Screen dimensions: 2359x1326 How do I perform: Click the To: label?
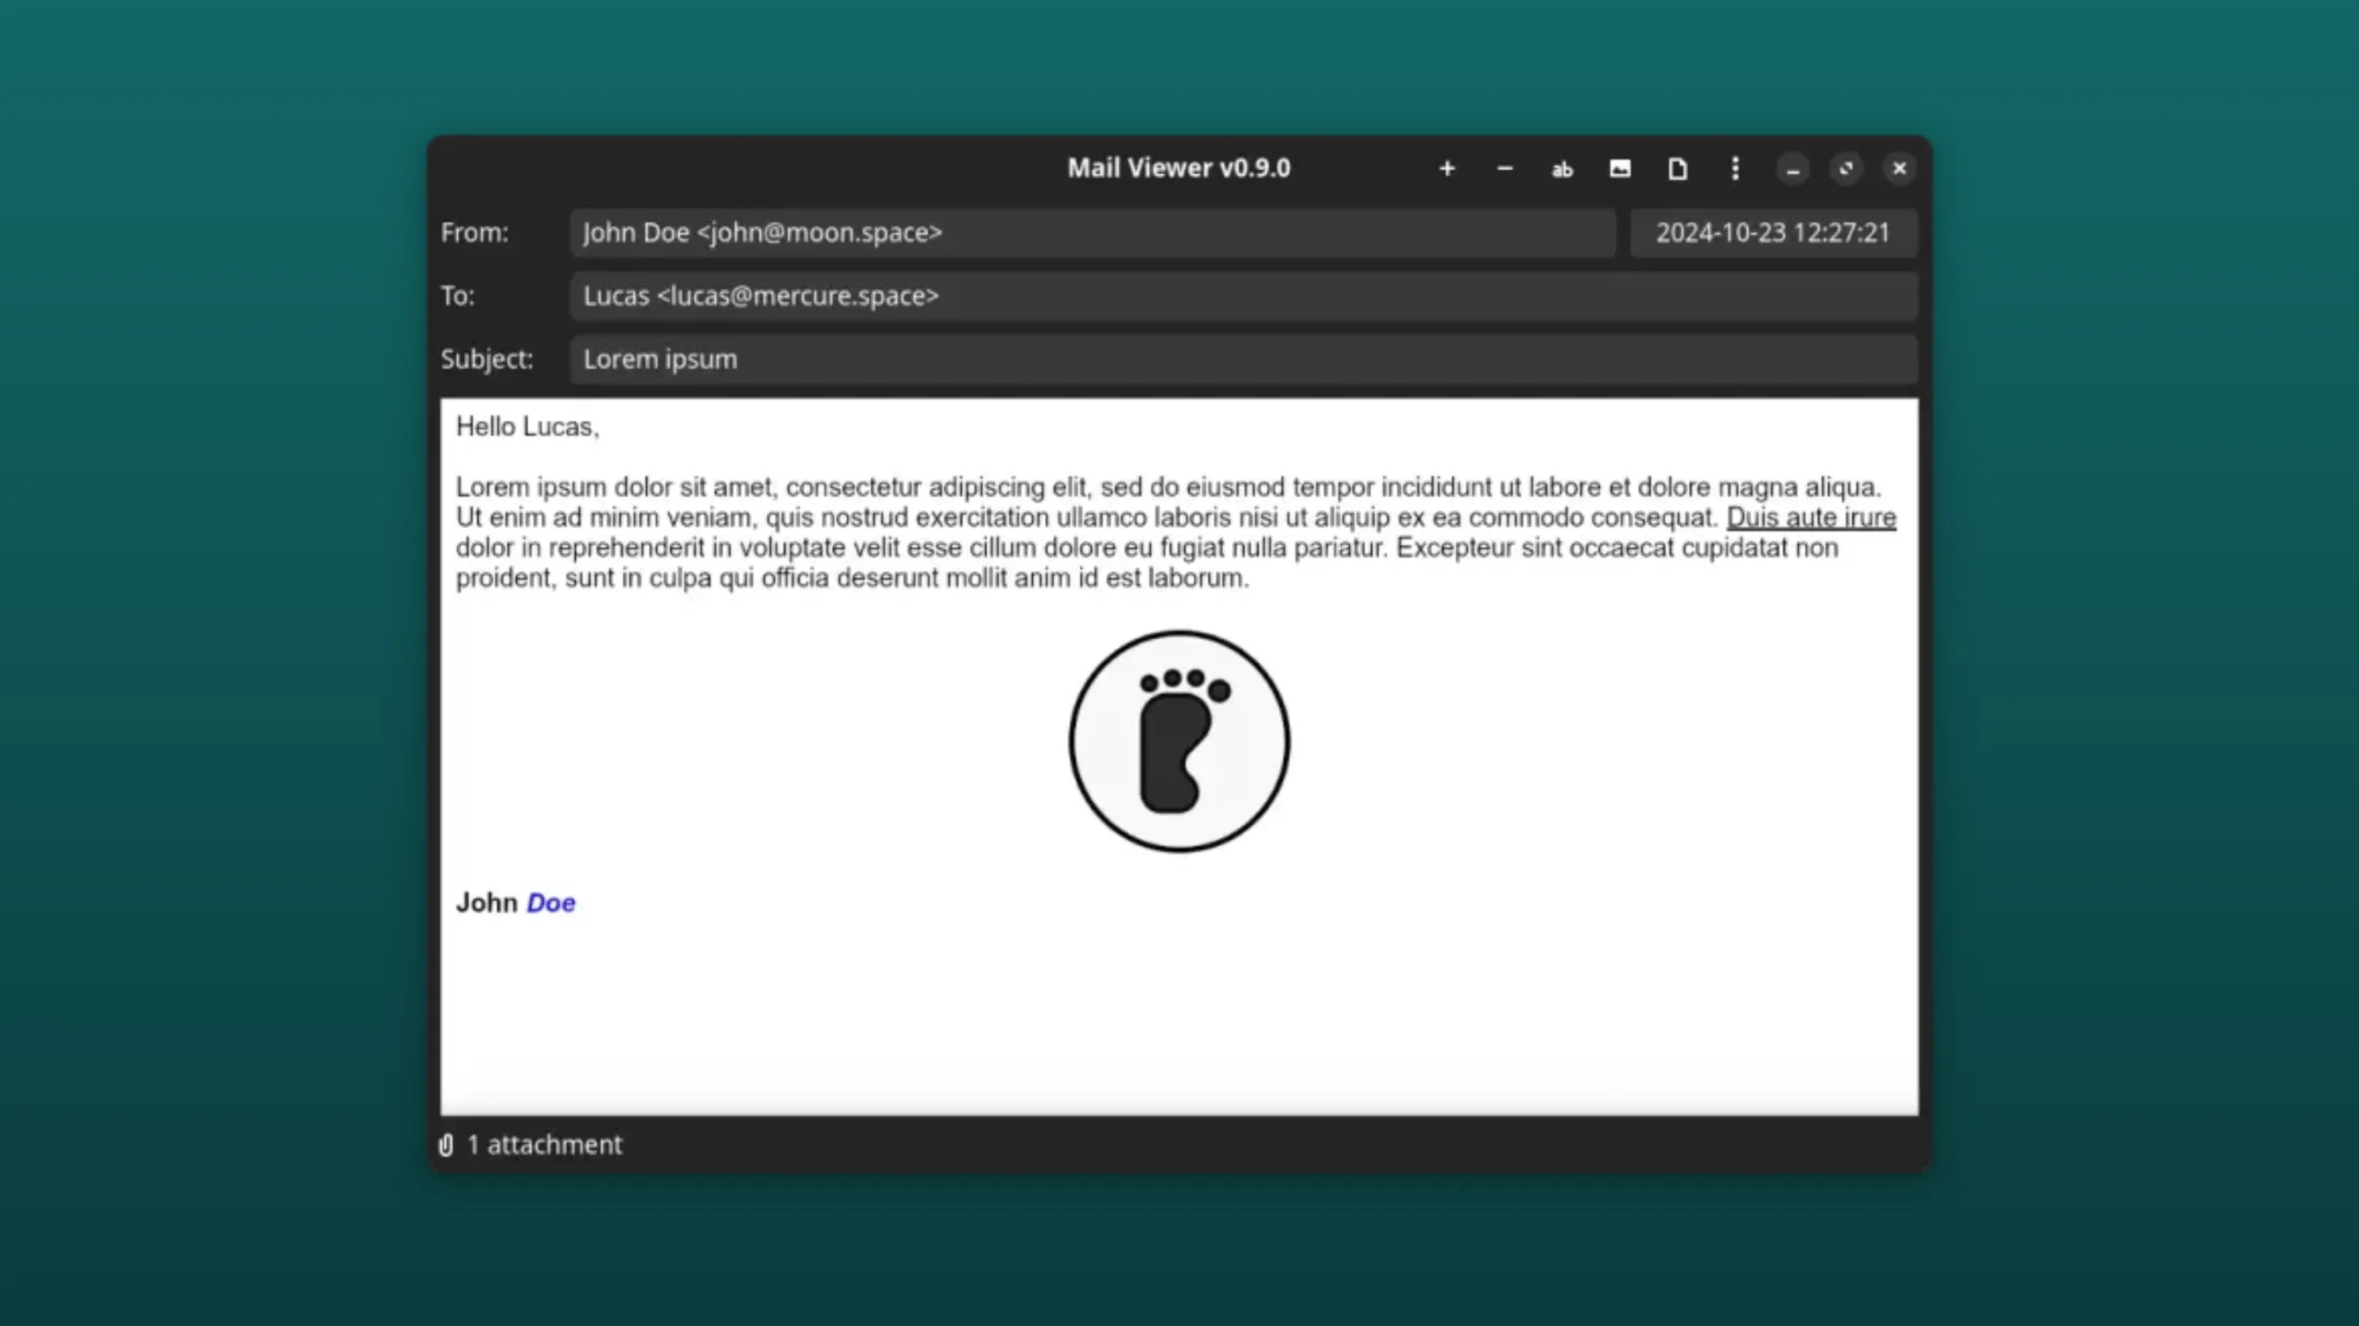point(458,297)
